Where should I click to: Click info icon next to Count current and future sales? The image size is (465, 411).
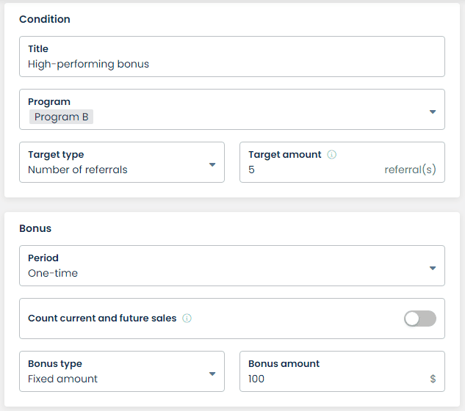[x=187, y=319]
